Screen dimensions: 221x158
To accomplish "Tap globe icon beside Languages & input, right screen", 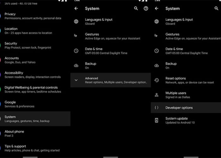I will pos(157,21).
